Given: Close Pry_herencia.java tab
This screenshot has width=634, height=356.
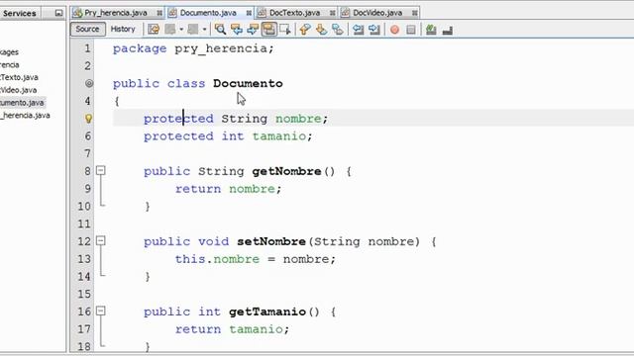Looking at the screenshot, I should pos(159,13).
